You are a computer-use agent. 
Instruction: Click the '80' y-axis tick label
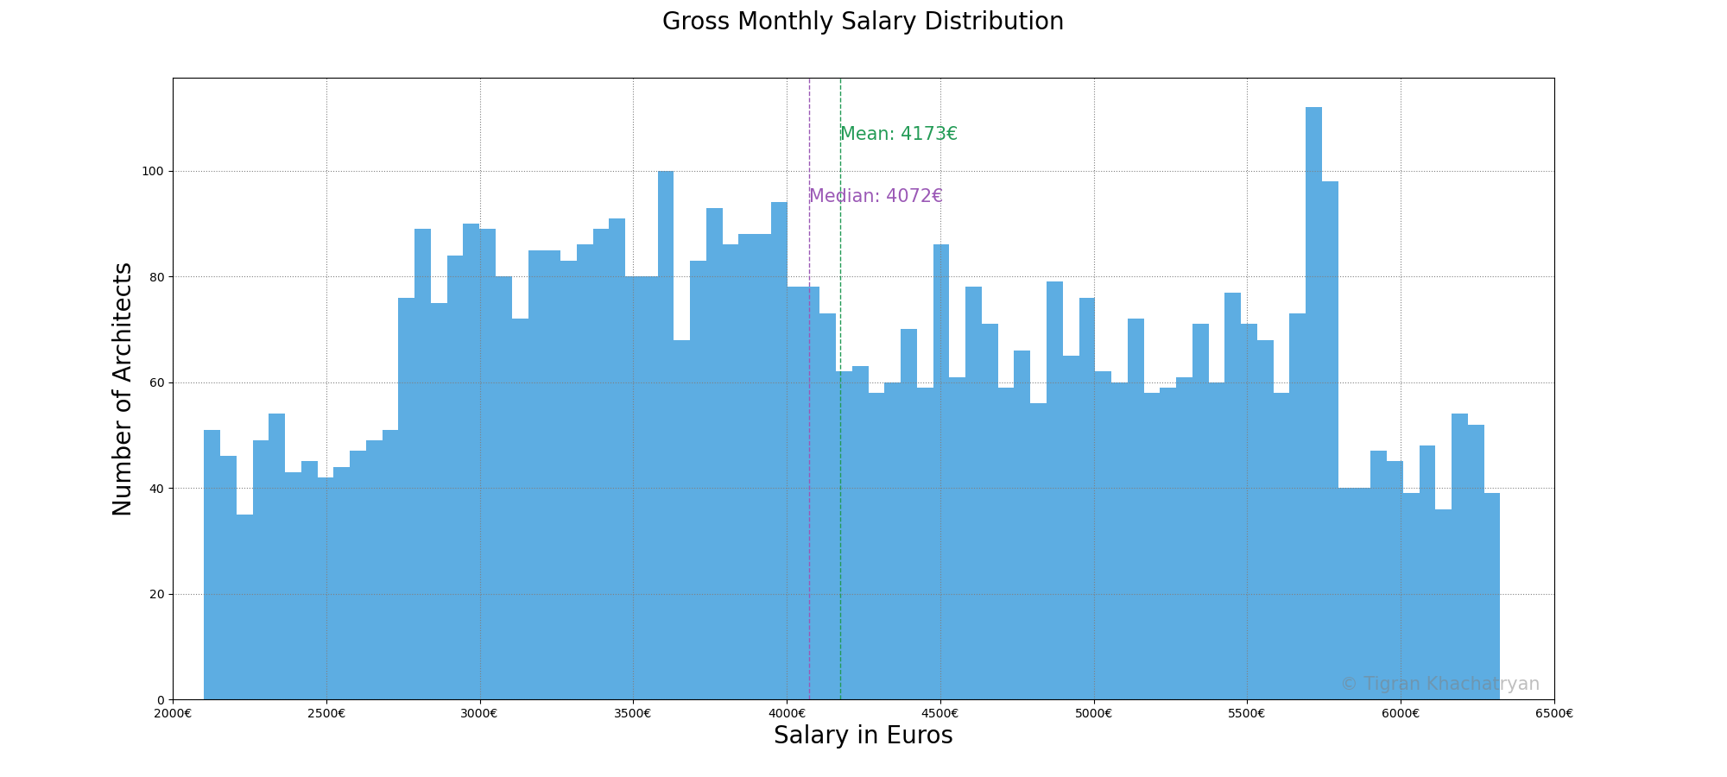tap(157, 277)
